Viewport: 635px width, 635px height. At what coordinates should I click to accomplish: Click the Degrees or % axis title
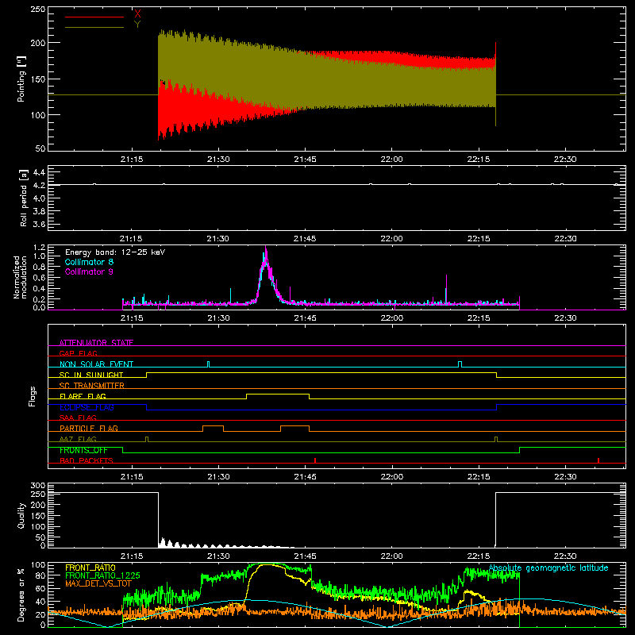[x=21, y=595]
